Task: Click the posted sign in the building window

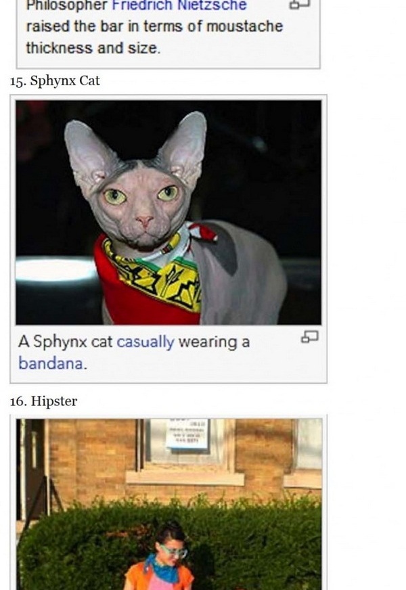Action: pyautogui.click(x=187, y=434)
